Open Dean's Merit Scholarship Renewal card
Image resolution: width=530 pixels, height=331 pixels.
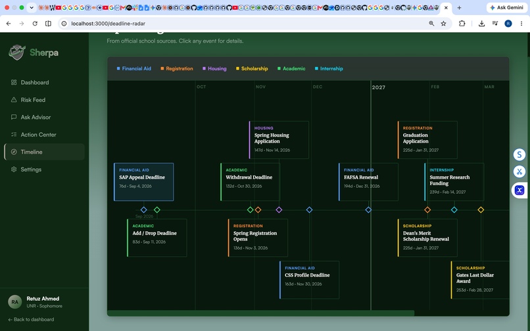point(427,238)
